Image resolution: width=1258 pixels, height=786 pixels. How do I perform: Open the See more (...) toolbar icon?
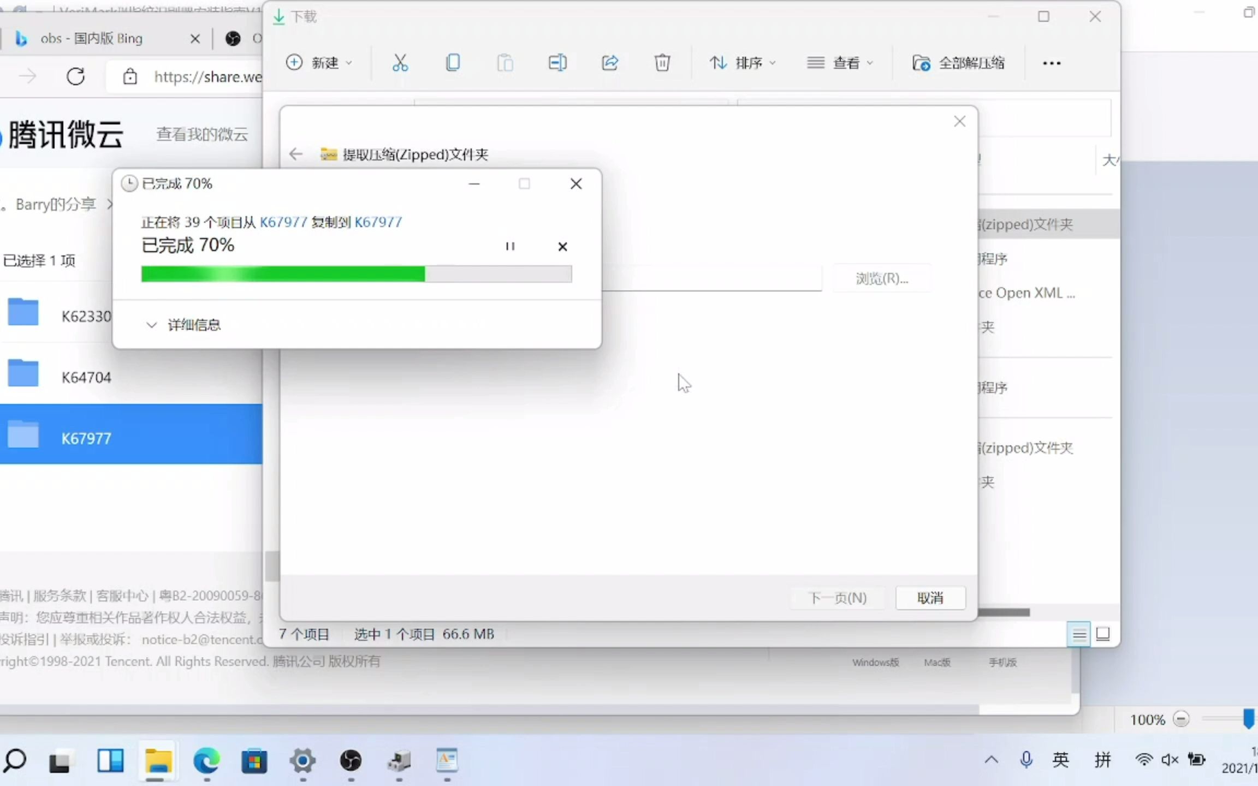(1051, 62)
